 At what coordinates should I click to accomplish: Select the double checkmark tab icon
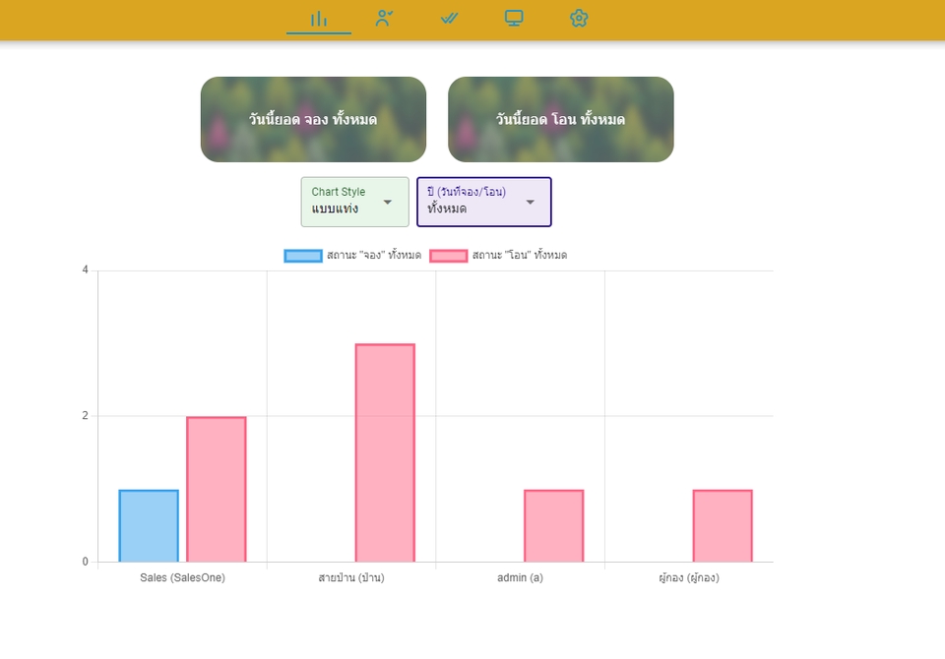click(x=449, y=19)
